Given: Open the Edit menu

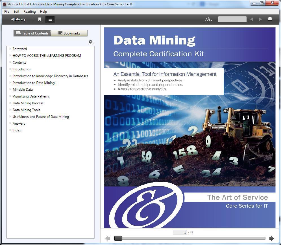Looking at the screenshot, I should (16, 12).
